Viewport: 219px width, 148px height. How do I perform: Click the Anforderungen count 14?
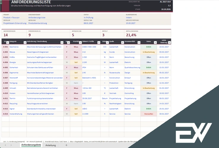coord(6,35)
